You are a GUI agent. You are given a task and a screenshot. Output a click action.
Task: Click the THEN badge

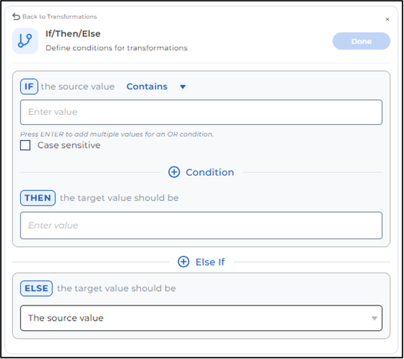[x=37, y=198]
